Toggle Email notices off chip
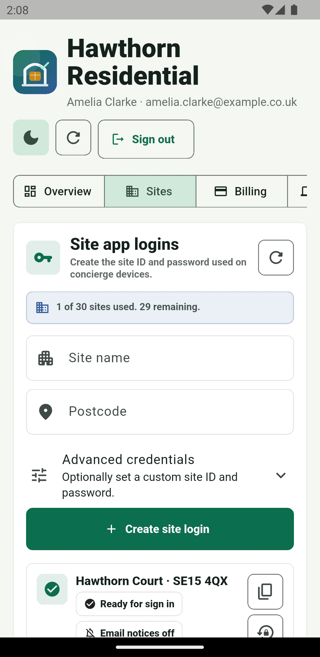The height and width of the screenshot is (657, 320). point(129,630)
